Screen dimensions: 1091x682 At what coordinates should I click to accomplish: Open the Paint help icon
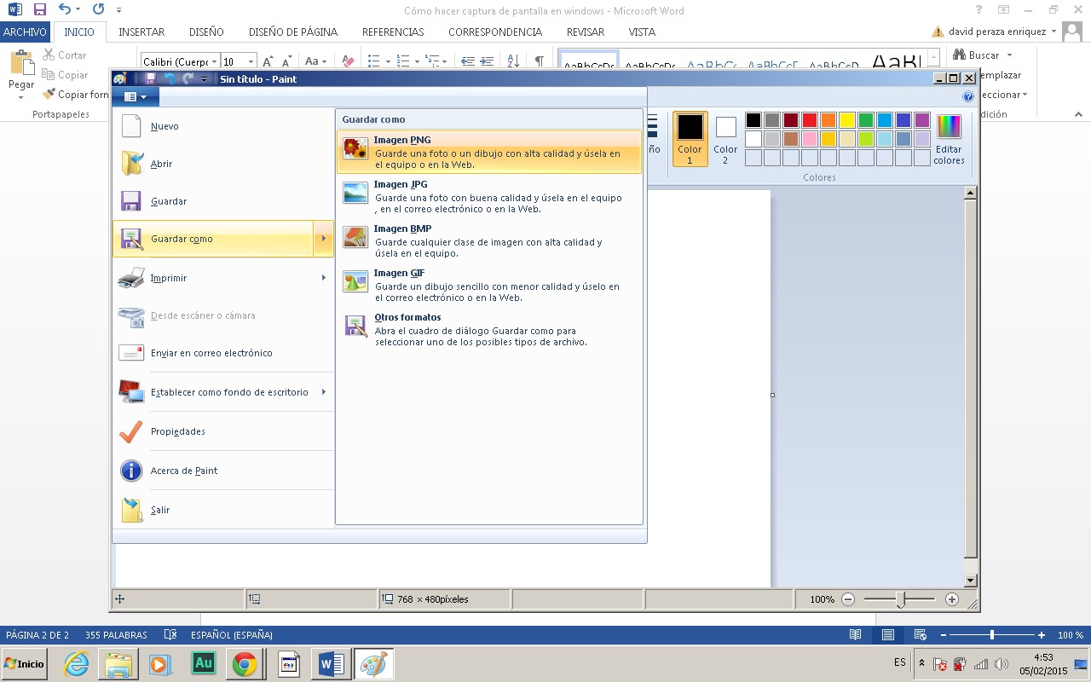coord(968,97)
